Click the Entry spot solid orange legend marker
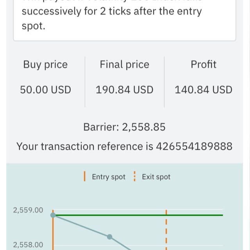 coord(85,177)
